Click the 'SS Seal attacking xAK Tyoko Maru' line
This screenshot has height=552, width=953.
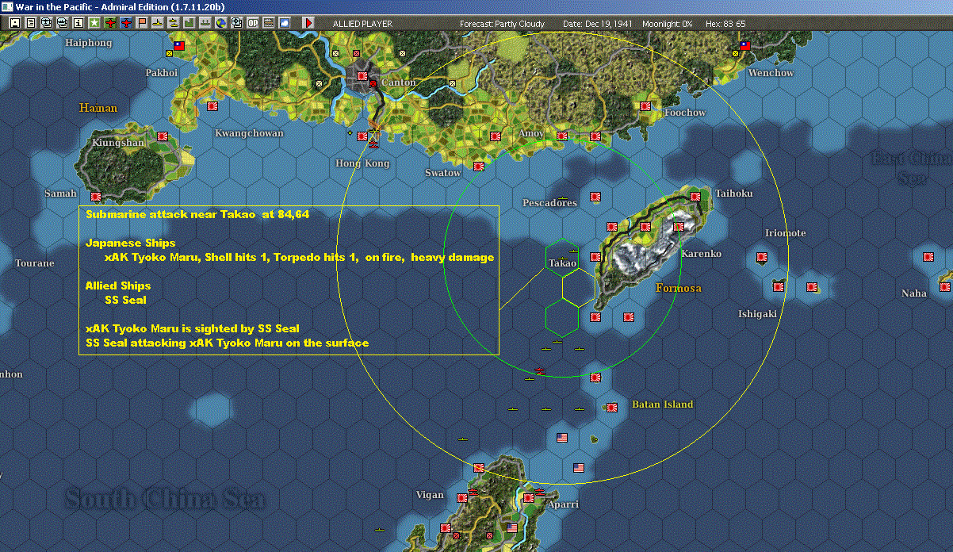(228, 343)
